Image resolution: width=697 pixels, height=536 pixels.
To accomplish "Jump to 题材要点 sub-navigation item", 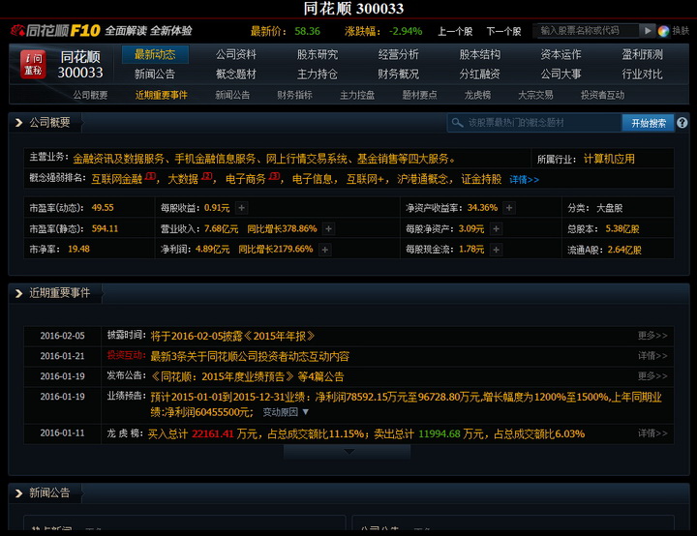I will pyautogui.click(x=419, y=95).
